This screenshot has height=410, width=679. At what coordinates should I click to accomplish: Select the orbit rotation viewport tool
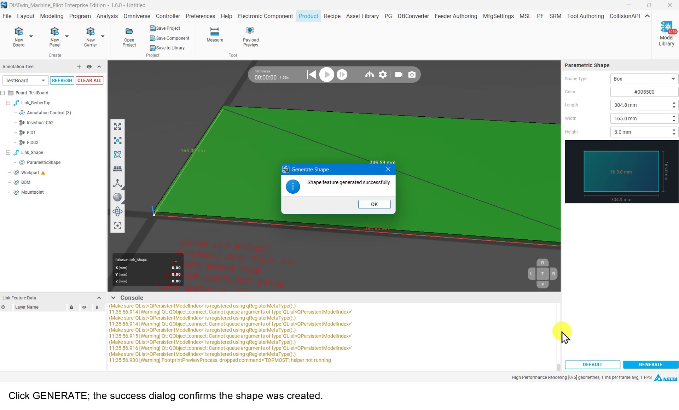click(x=117, y=211)
